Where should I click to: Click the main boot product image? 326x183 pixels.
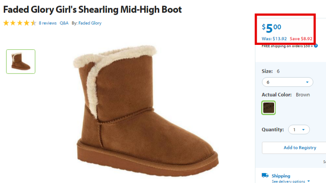pyautogui.click(x=146, y=110)
